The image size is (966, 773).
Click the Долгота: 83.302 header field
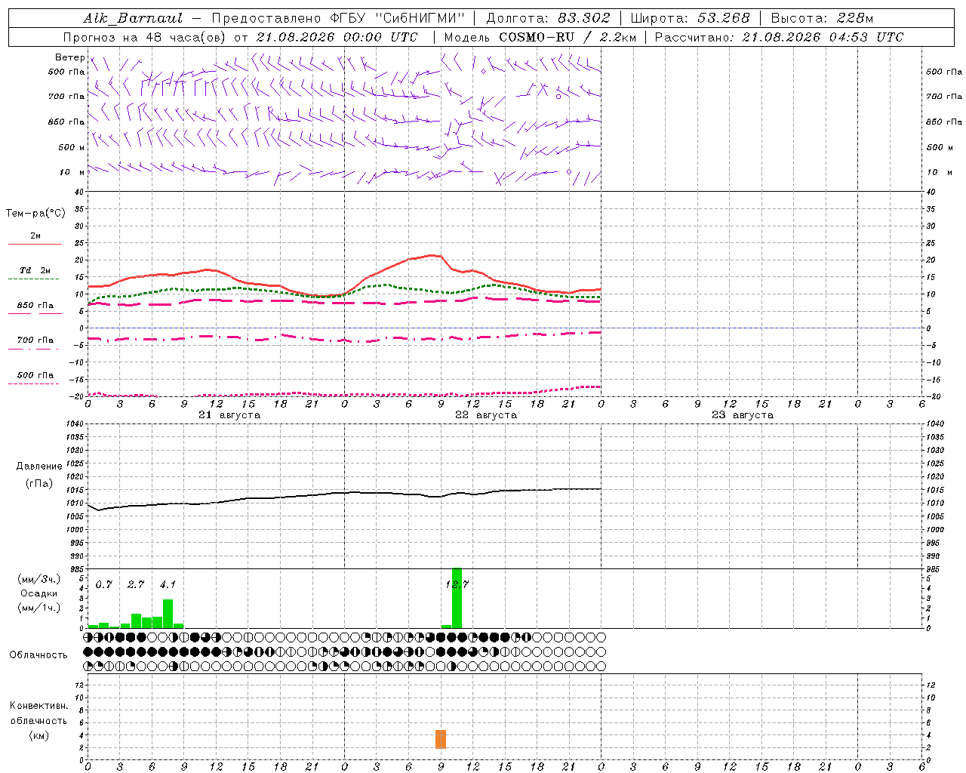point(547,18)
